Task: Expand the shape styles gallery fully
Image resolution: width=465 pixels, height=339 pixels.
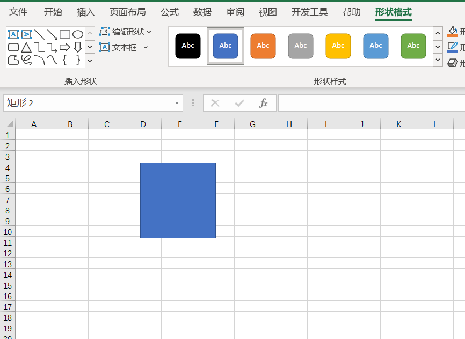Action: point(438,60)
